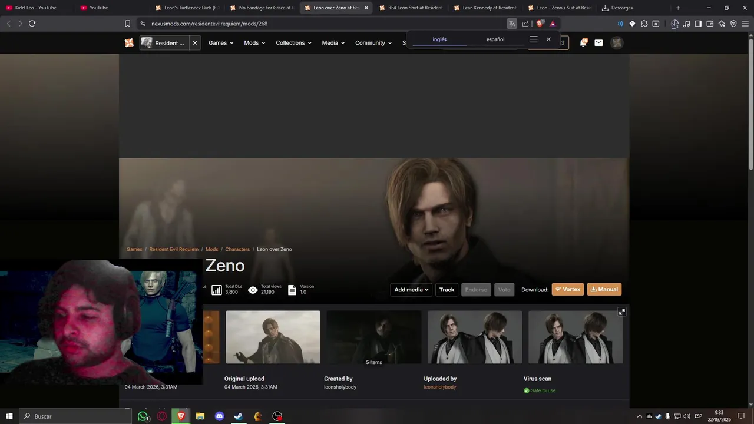Open the dark thumbnail labeled 5 items

(x=374, y=337)
